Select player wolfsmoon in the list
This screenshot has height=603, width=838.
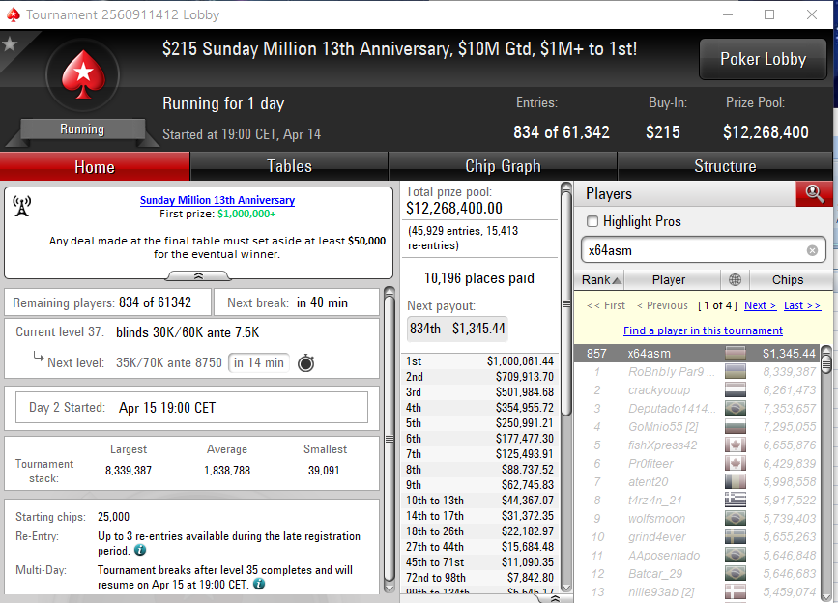click(697, 519)
